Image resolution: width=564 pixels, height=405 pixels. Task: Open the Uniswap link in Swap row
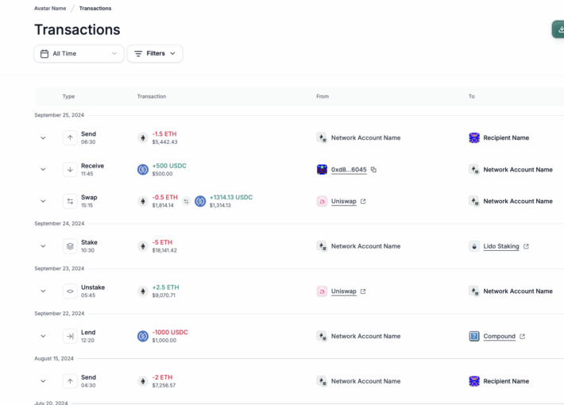click(x=343, y=202)
